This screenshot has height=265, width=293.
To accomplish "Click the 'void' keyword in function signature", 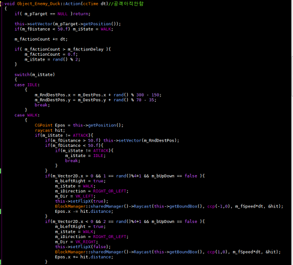I will pyautogui.click(x=10, y=4).
